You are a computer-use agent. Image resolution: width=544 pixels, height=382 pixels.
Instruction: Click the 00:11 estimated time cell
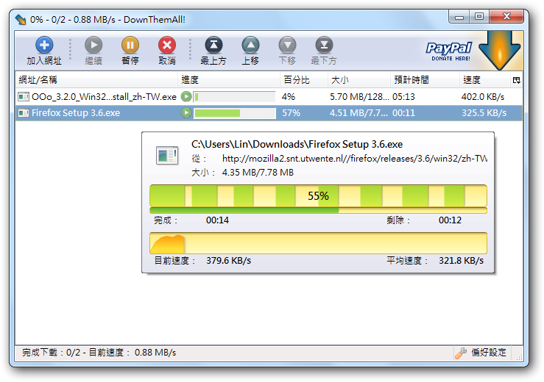pyautogui.click(x=403, y=113)
